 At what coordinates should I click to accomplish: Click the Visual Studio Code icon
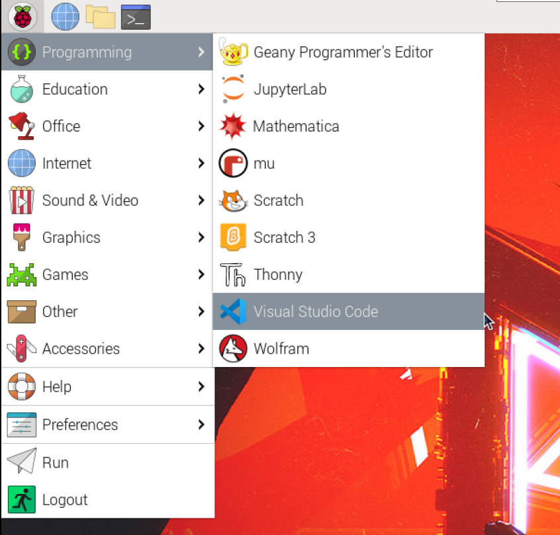232,311
